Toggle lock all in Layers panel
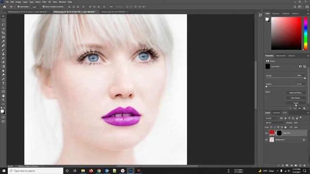This screenshot has height=174, width=310. pyautogui.click(x=285, y=127)
